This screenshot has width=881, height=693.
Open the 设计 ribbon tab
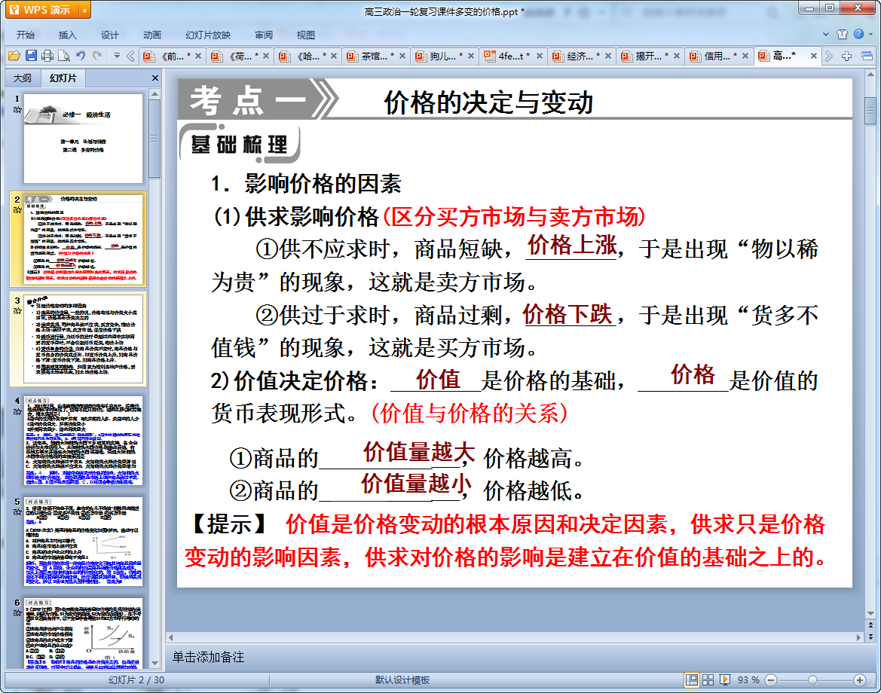tap(109, 35)
